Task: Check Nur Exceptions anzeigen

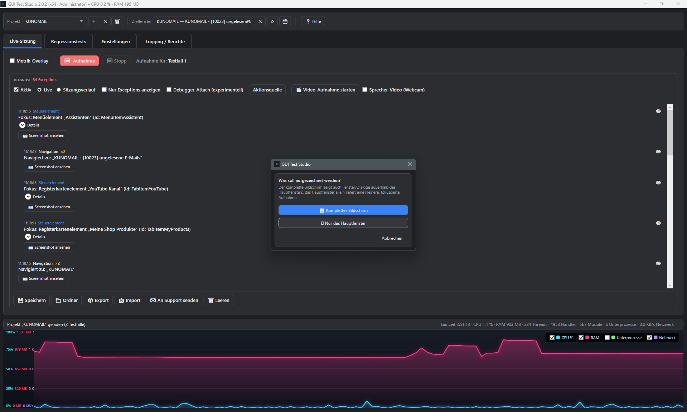Action: tap(104, 90)
